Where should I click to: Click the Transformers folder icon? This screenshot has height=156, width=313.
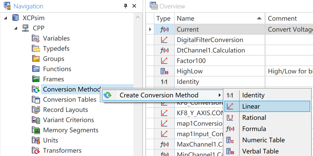coord(36,151)
